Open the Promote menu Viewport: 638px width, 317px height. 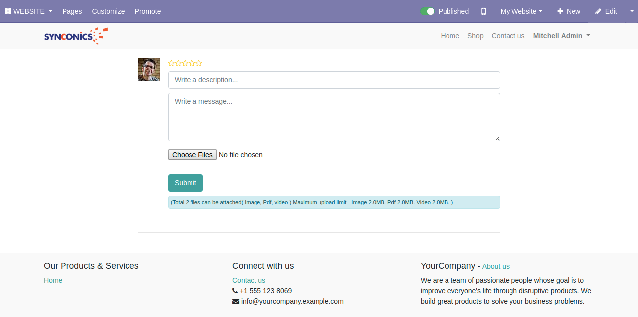pyautogui.click(x=148, y=11)
